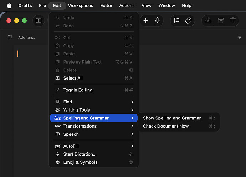Open the AutoFill submenu
The height and width of the screenshot is (177, 246).
point(94,146)
